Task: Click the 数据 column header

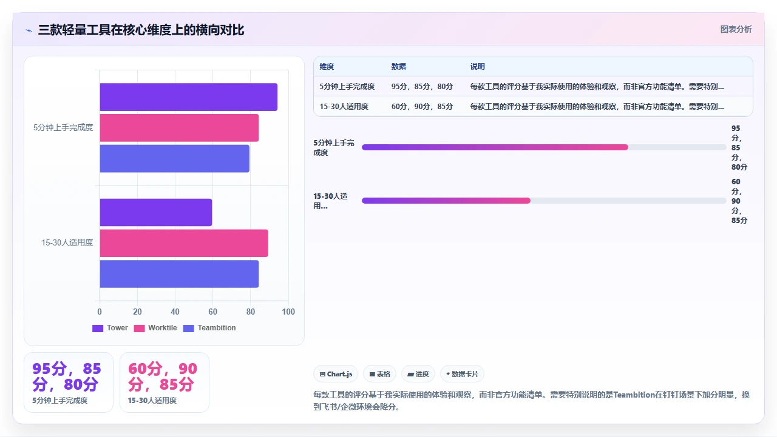Action: (x=398, y=67)
